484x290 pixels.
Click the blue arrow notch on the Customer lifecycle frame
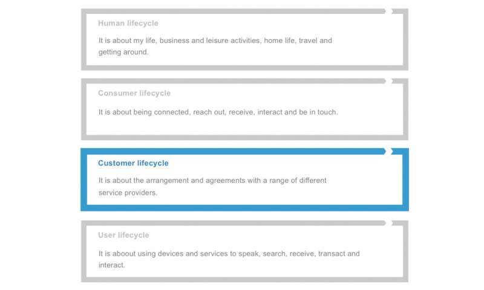(x=389, y=151)
